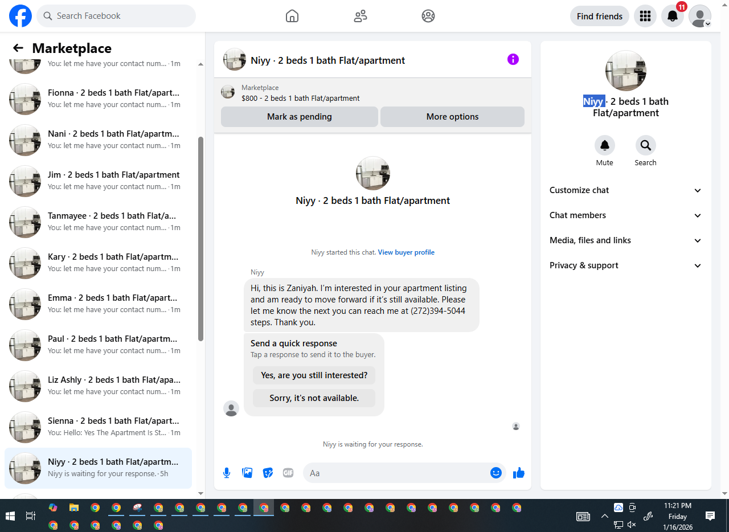Expand Customize chat section
Viewport: 729px width, 532px height.
coord(625,190)
